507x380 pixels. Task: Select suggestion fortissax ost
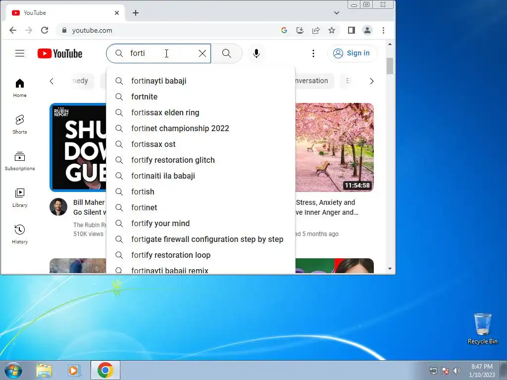point(201,144)
